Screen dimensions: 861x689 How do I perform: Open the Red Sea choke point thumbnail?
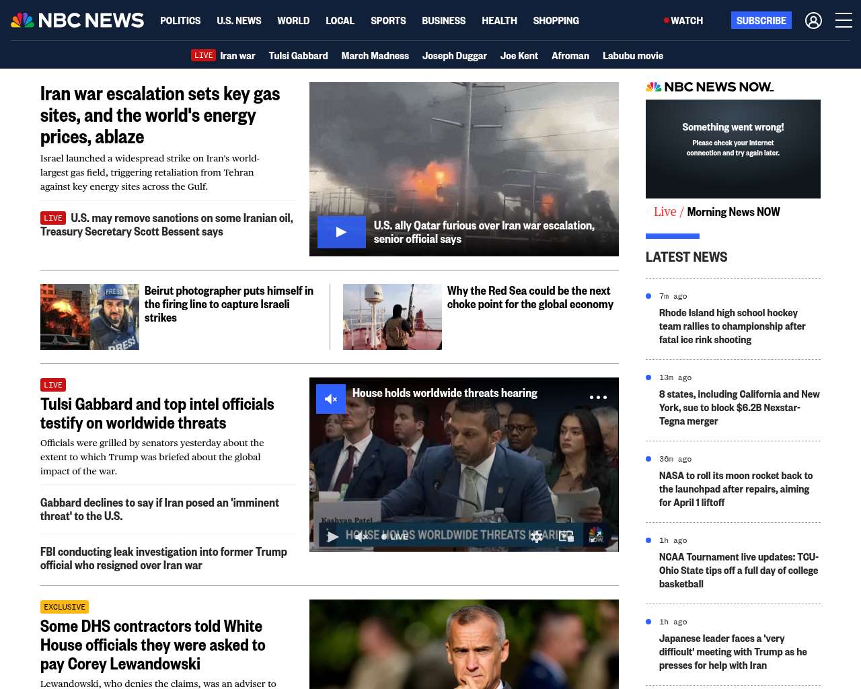[392, 317]
